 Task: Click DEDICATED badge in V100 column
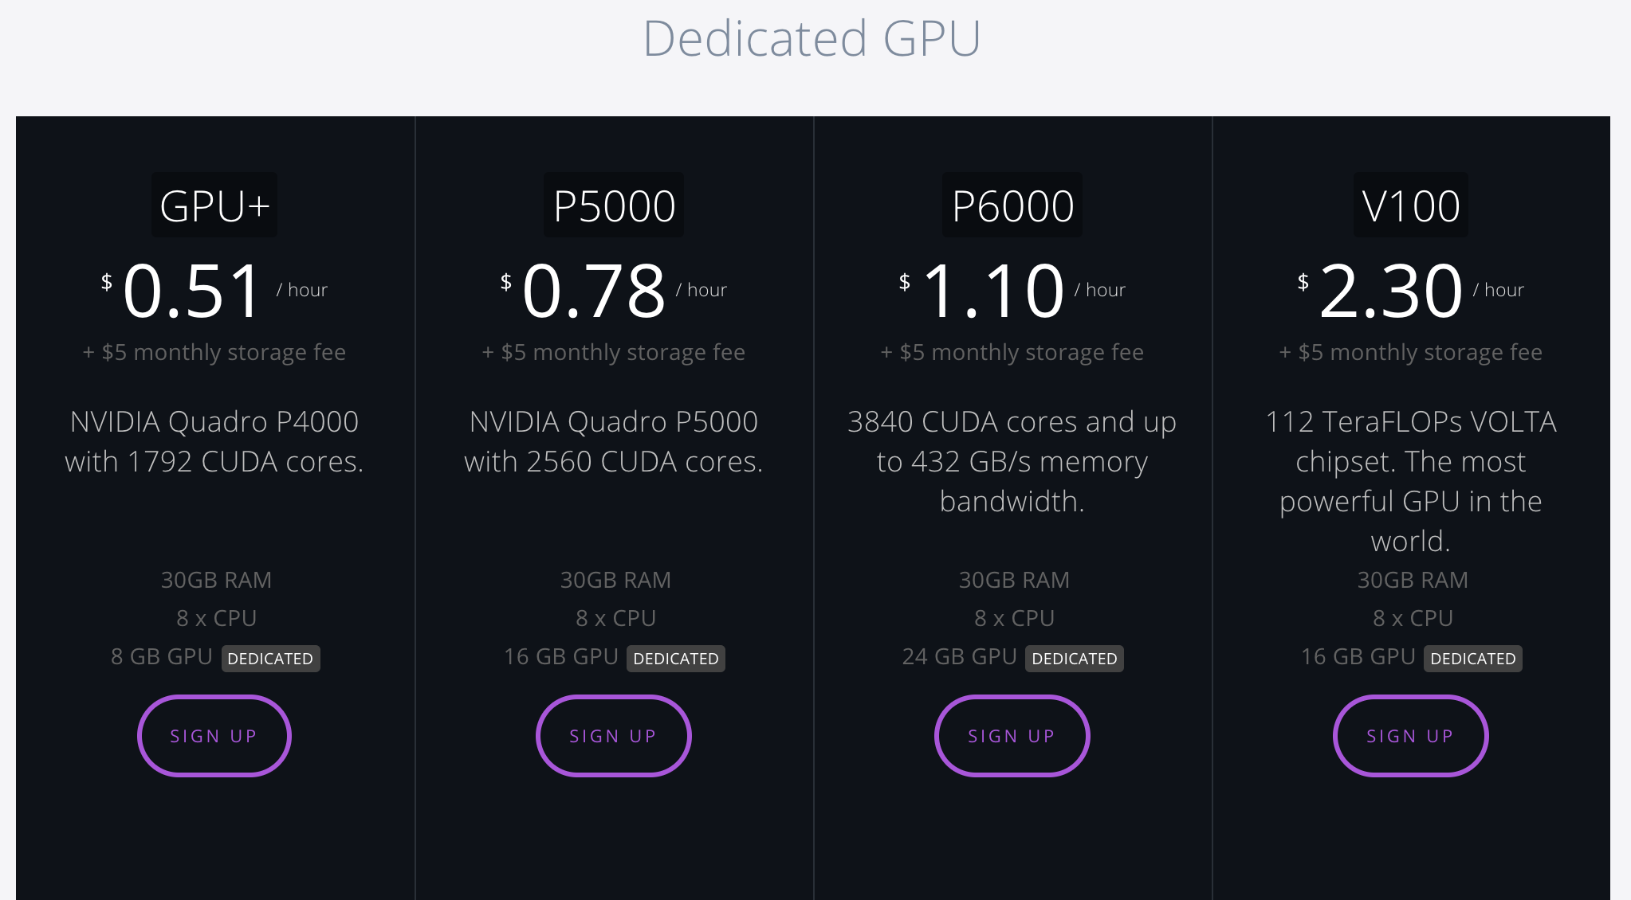[x=1472, y=659]
